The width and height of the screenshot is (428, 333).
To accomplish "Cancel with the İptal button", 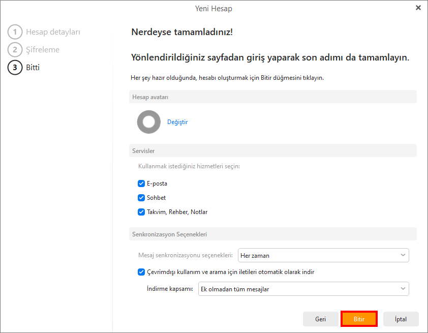I will point(401,319).
